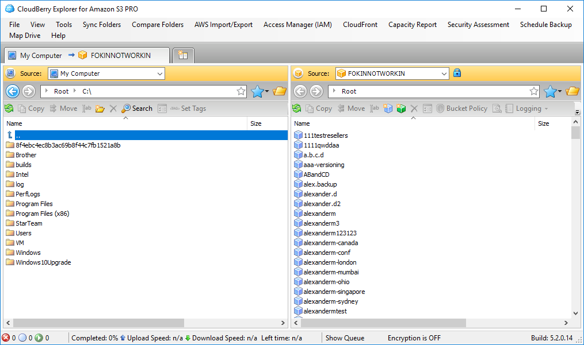Bookmark the S3 Root path with the outline star
This screenshot has height=345, width=584.
(x=534, y=91)
